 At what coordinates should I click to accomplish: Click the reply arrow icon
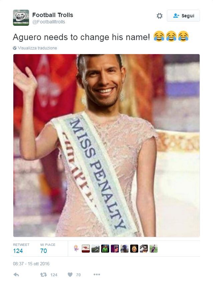pyautogui.click(x=16, y=275)
